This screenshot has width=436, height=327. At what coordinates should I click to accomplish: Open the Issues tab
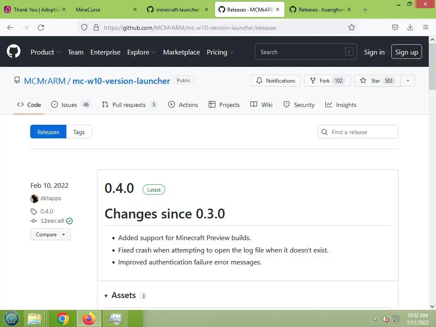[71, 105]
